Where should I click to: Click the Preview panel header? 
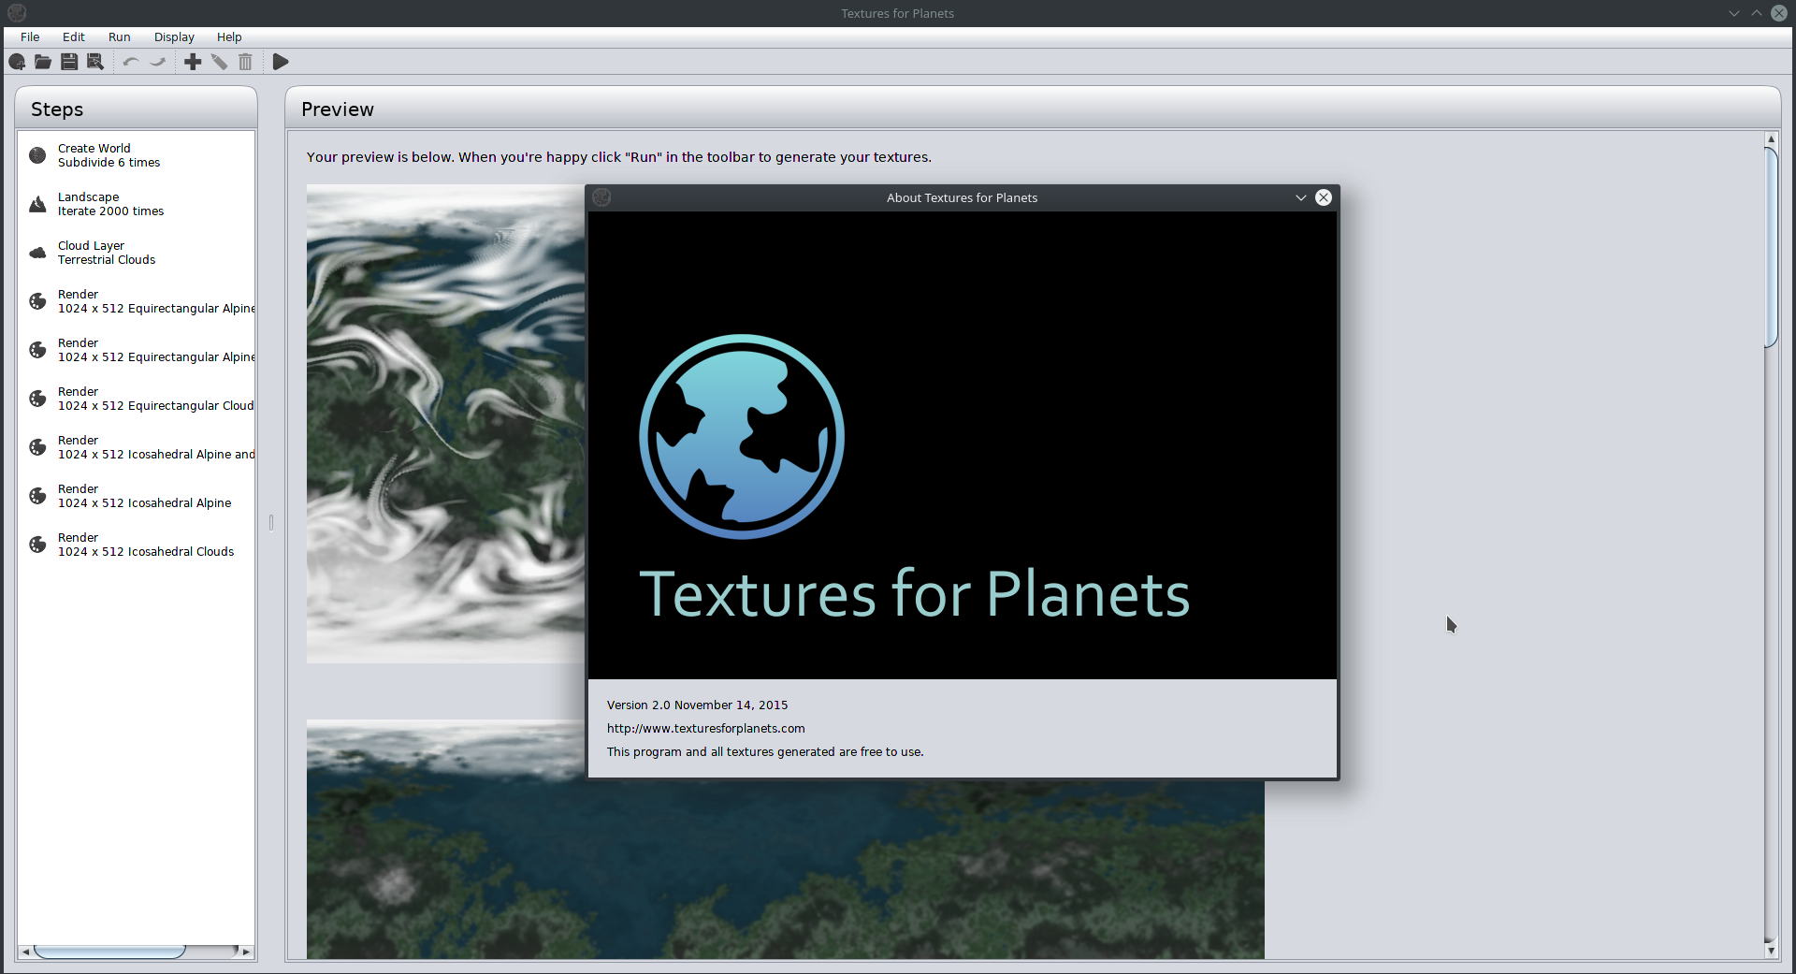pos(1033,109)
